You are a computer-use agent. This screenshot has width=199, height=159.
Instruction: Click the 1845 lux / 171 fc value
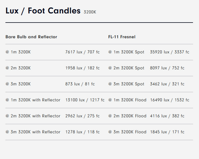(167, 132)
